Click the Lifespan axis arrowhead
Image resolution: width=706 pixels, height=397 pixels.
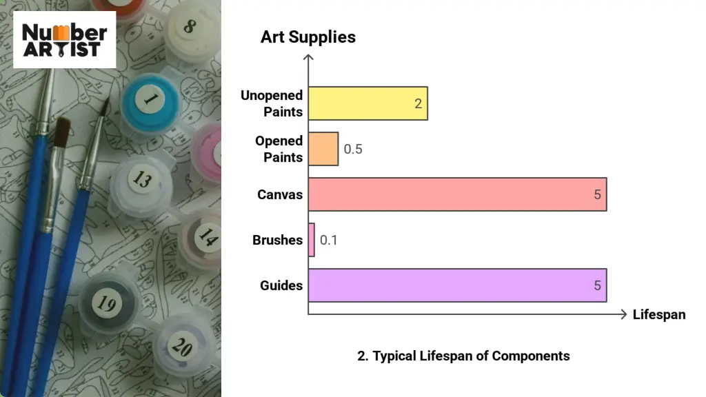coord(623,314)
